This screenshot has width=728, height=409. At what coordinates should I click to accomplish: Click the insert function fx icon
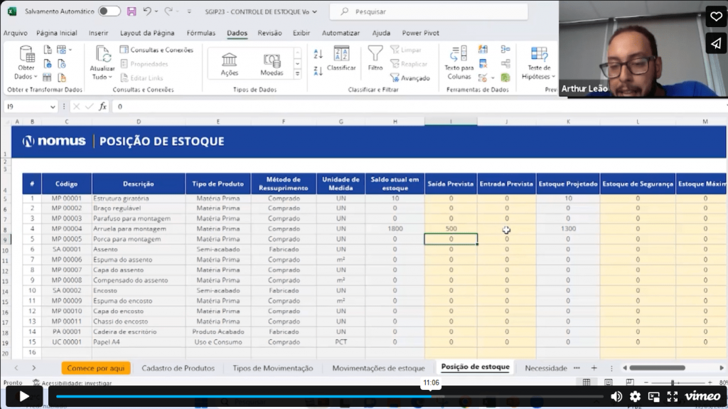tap(102, 107)
